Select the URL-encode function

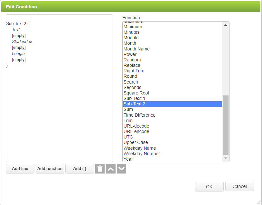[x=173, y=132]
